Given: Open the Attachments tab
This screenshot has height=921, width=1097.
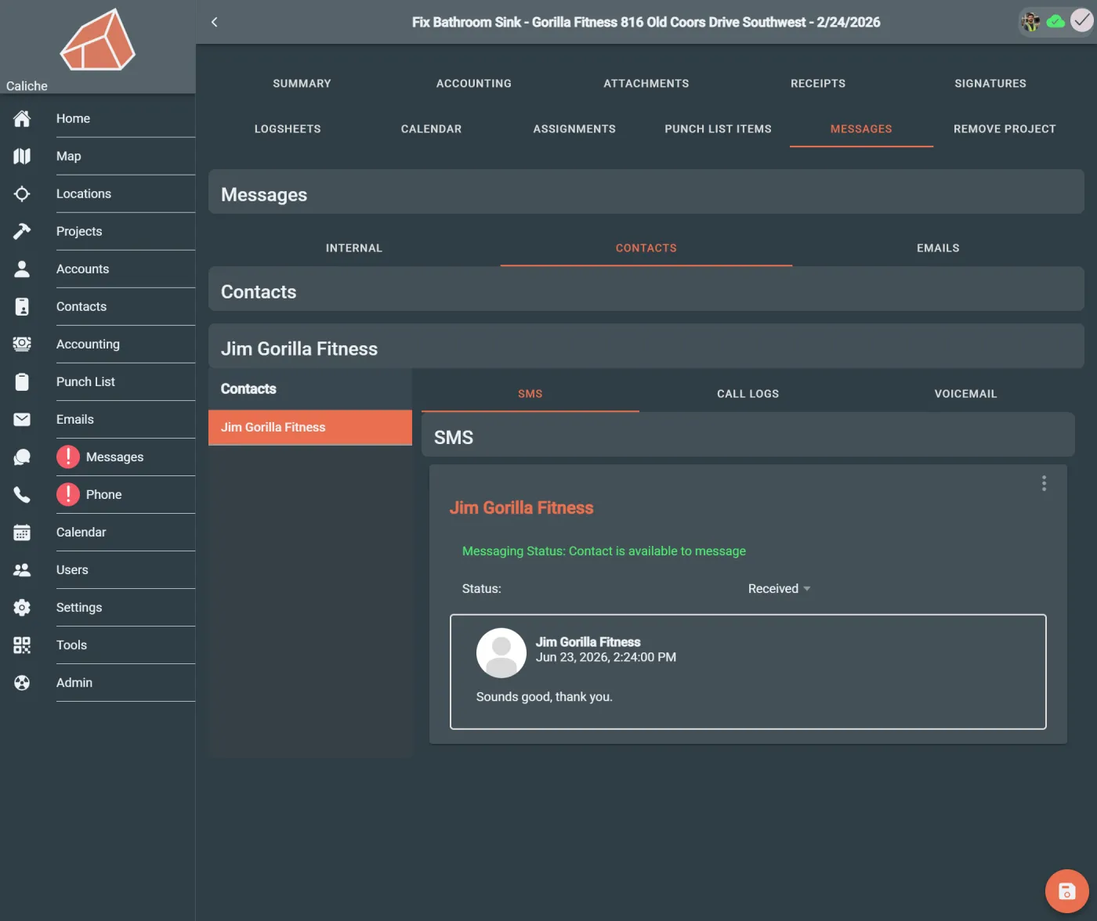Looking at the screenshot, I should pos(646,83).
